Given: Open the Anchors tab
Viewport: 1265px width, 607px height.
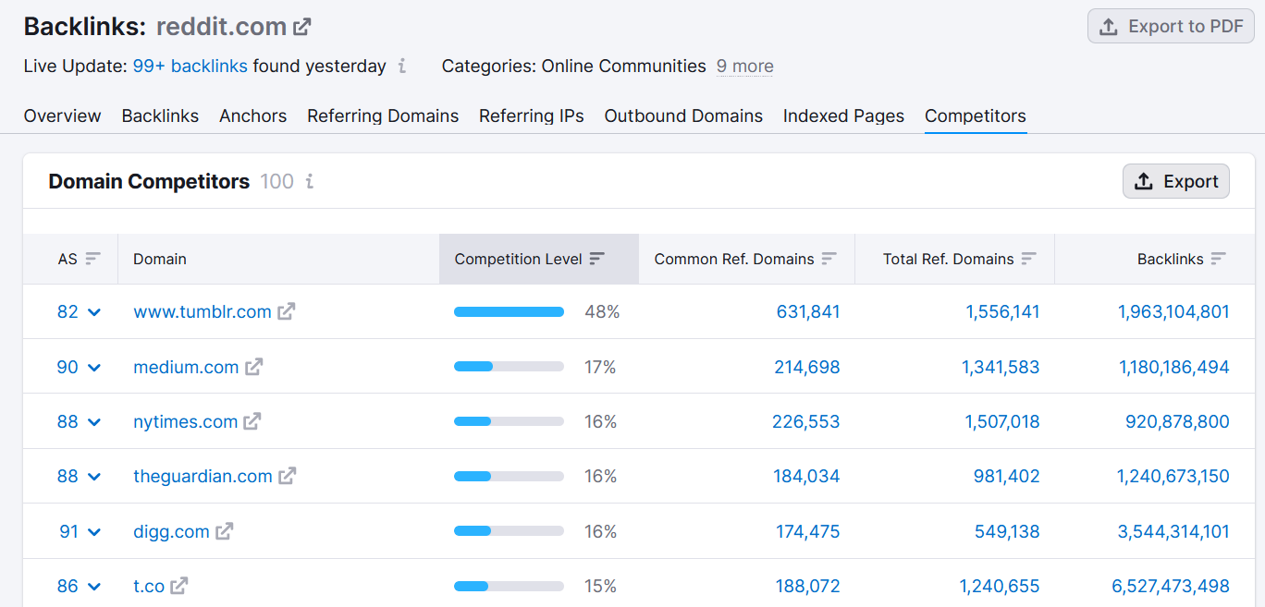Looking at the screenshot, I should coord(252,115).
